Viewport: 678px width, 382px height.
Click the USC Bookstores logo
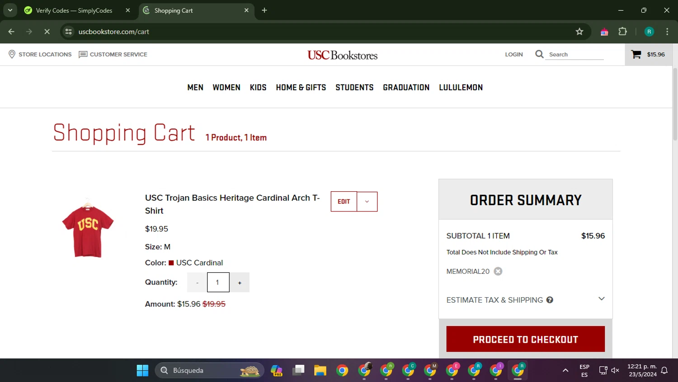point(342,55)
